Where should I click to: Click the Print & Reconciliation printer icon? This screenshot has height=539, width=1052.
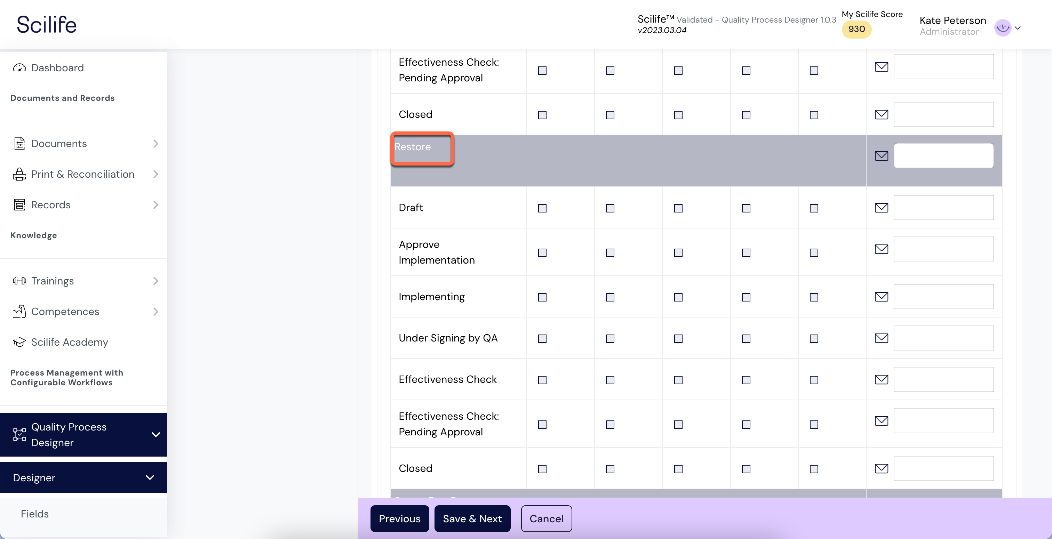(x=19, y=174)
